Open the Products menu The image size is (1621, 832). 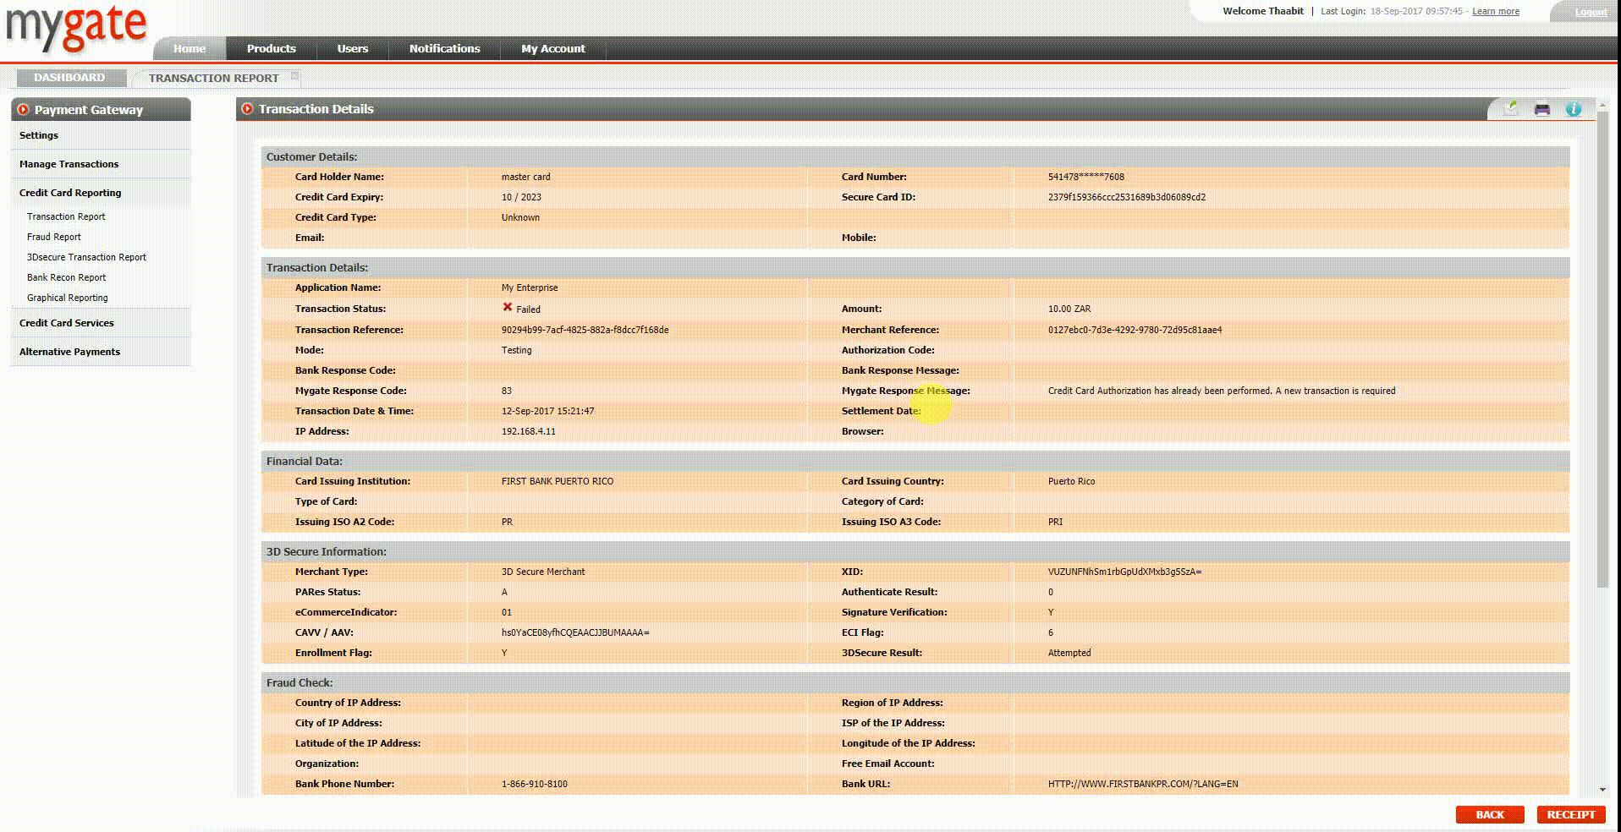tap(271, 49)
